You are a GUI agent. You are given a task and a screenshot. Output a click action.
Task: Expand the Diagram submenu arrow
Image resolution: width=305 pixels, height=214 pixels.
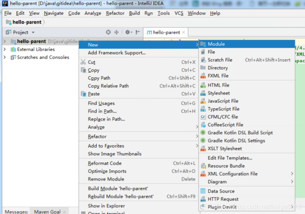point(292,182)
